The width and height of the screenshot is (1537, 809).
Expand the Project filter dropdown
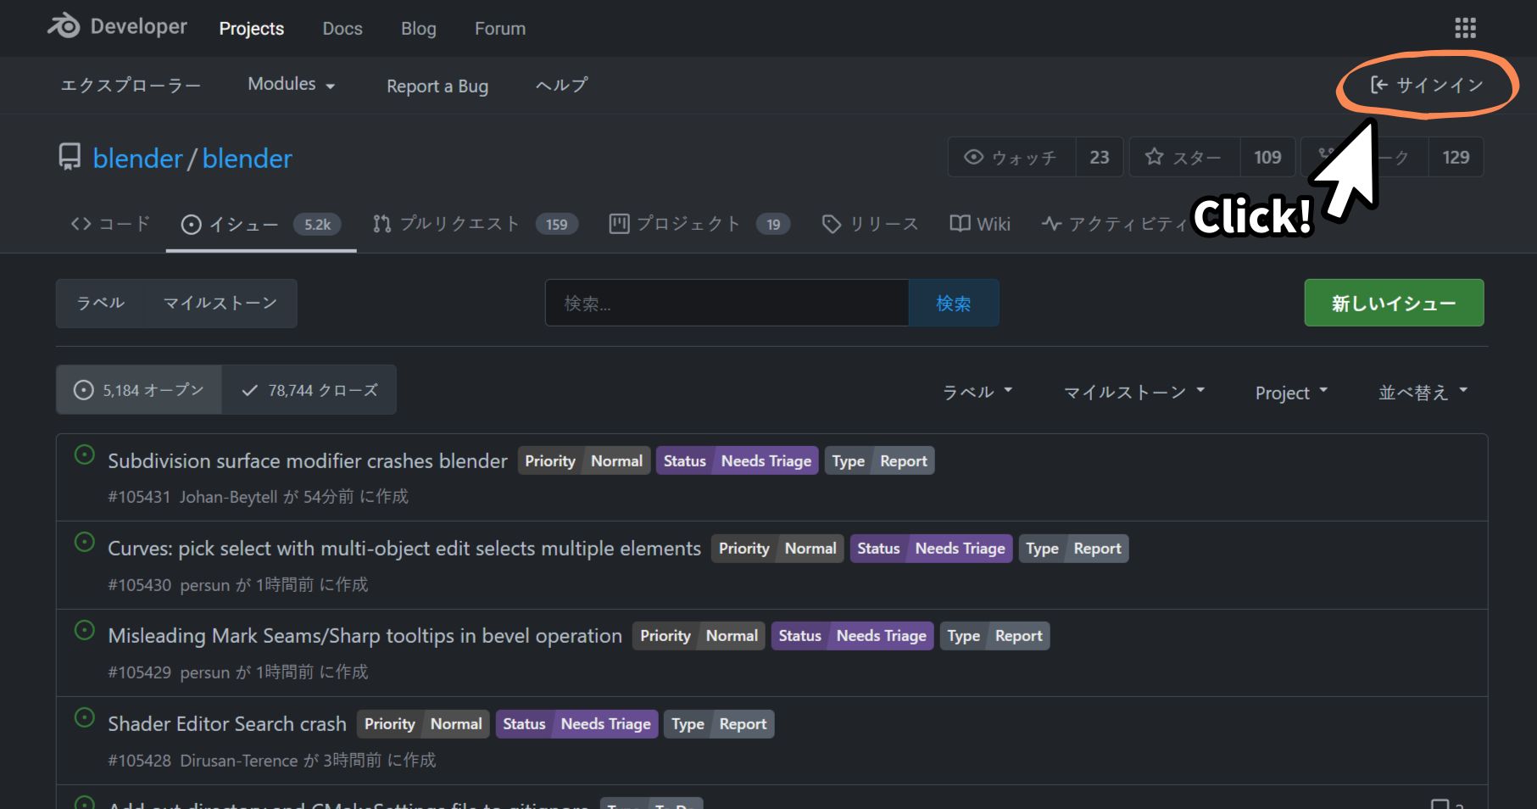tap(1291, 392)
